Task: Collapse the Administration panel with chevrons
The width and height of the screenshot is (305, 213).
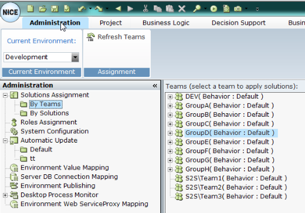Action: pos(155,86)
